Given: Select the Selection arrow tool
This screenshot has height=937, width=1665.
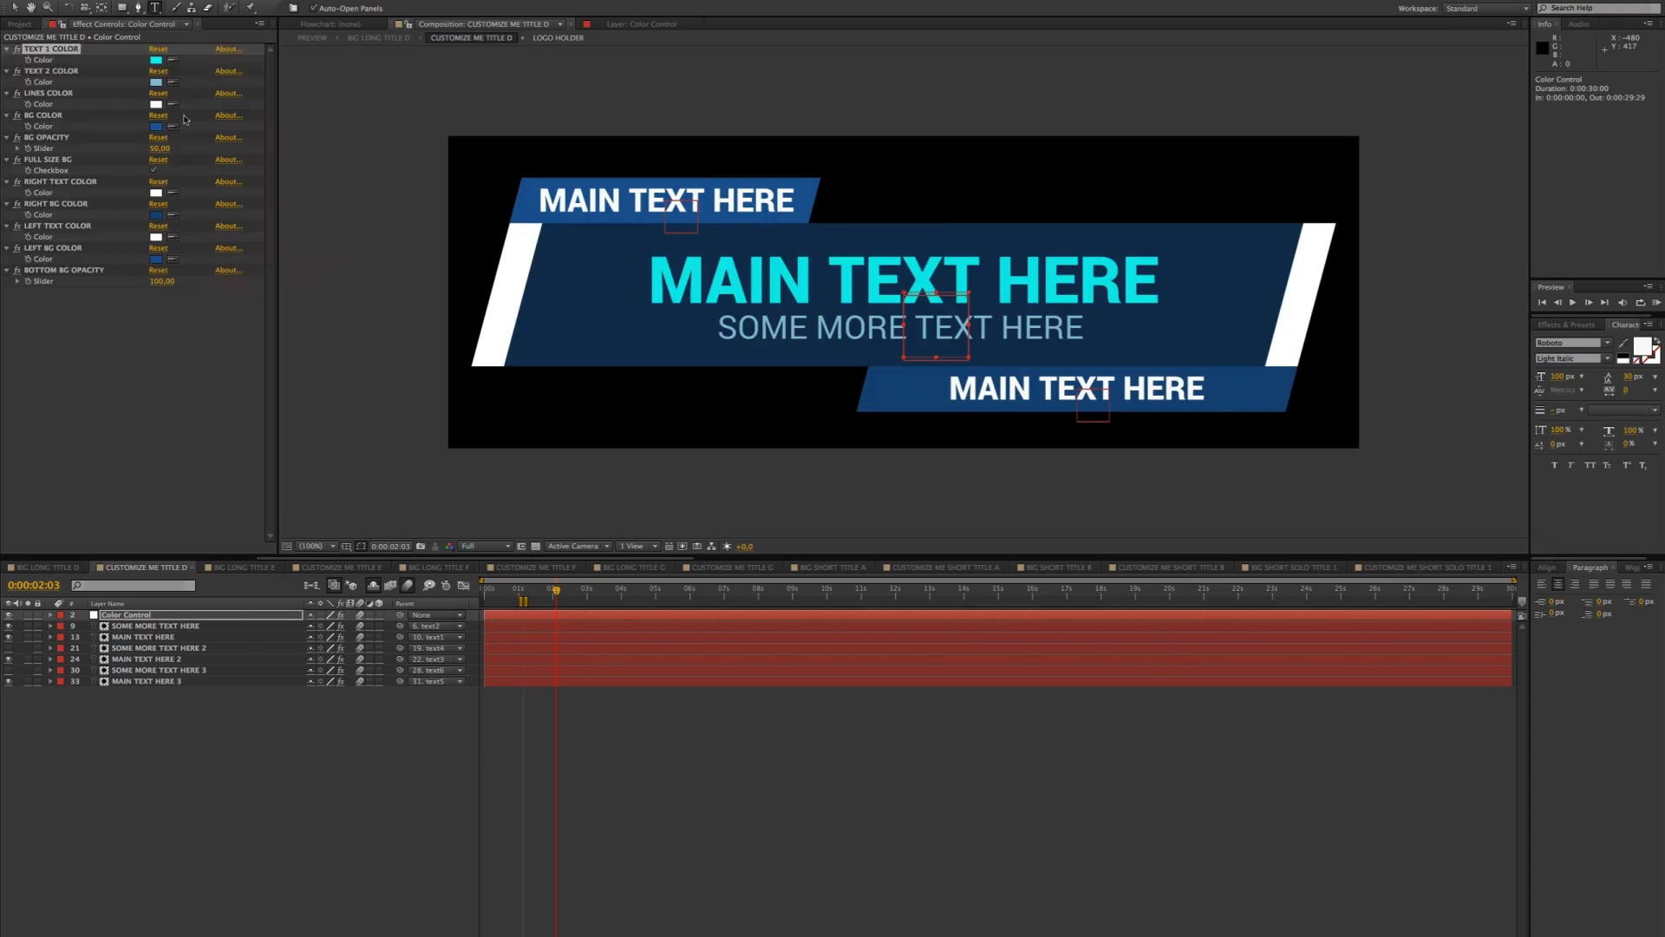Looking at the screenshot, I should tap(15, 7).
